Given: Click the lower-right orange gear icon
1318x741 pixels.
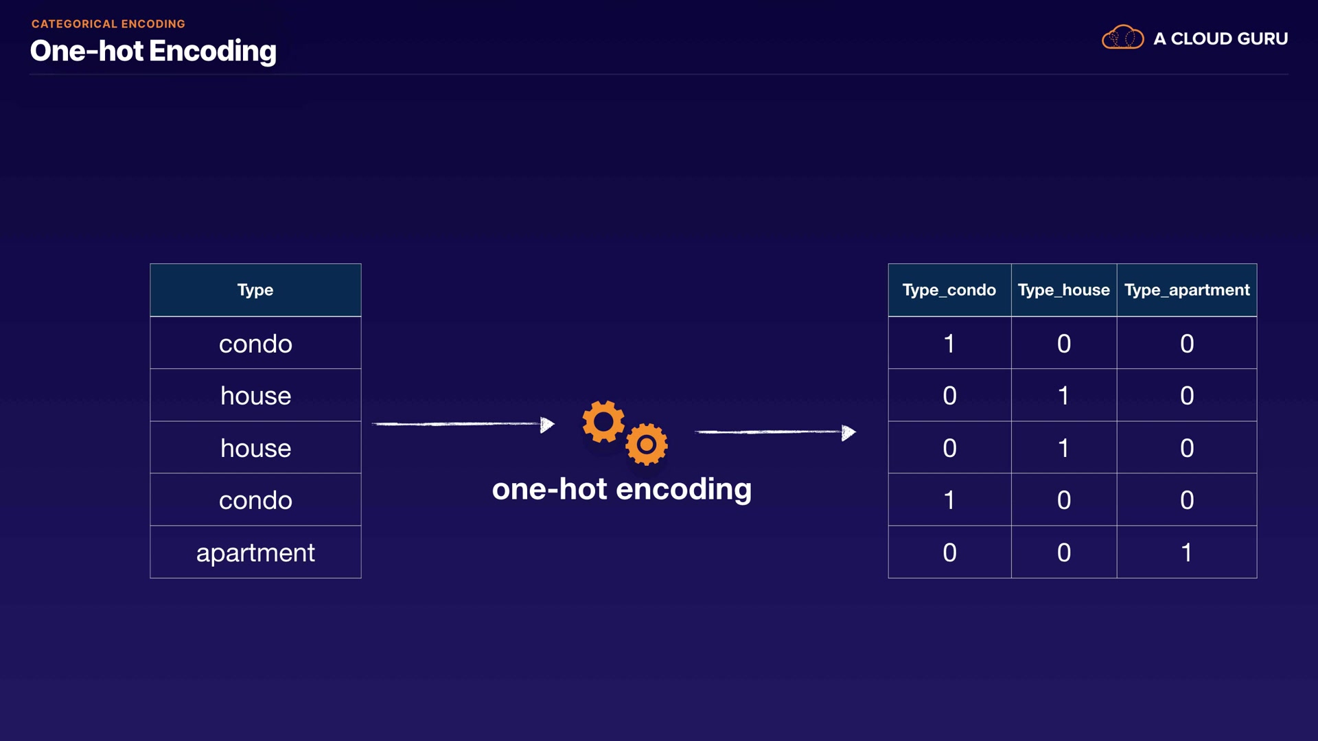Looking at the screenshot, I should [x=646, y=445].
